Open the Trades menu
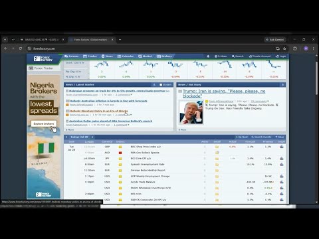Viewport: 319px width, 239px height. [x=90, y=56]
